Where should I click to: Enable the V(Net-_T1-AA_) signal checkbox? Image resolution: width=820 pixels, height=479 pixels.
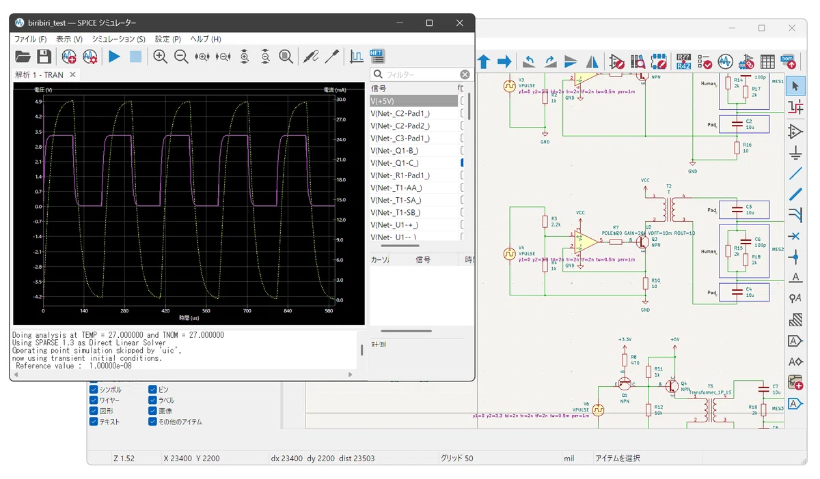[x=463, y=188]
